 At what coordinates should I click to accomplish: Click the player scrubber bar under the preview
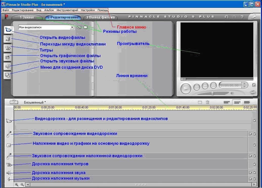[x=217, y=79]
